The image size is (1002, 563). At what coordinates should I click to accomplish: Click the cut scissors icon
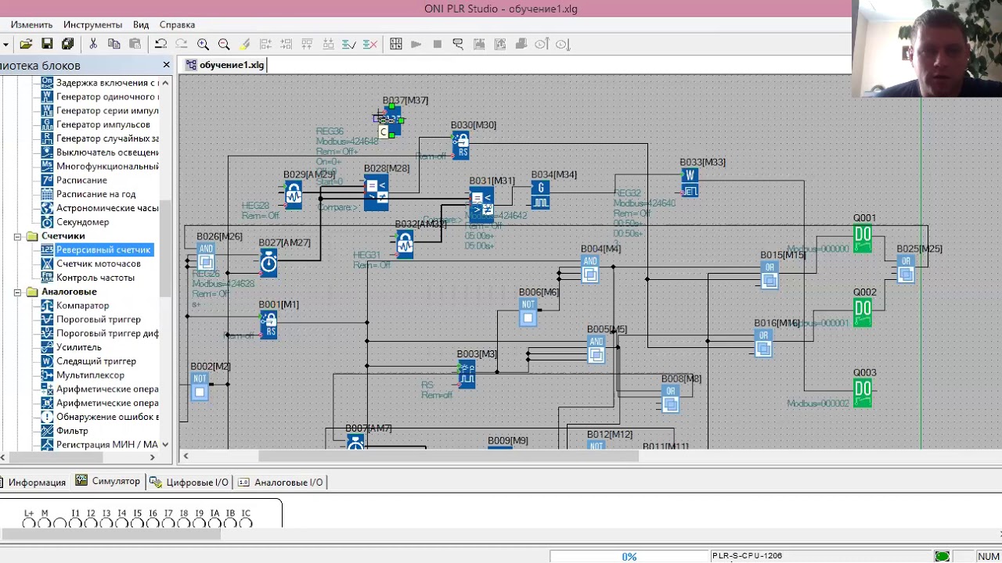click(93, 45)
